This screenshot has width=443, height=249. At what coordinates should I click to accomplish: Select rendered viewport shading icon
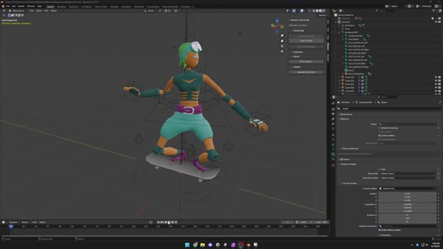324,11
